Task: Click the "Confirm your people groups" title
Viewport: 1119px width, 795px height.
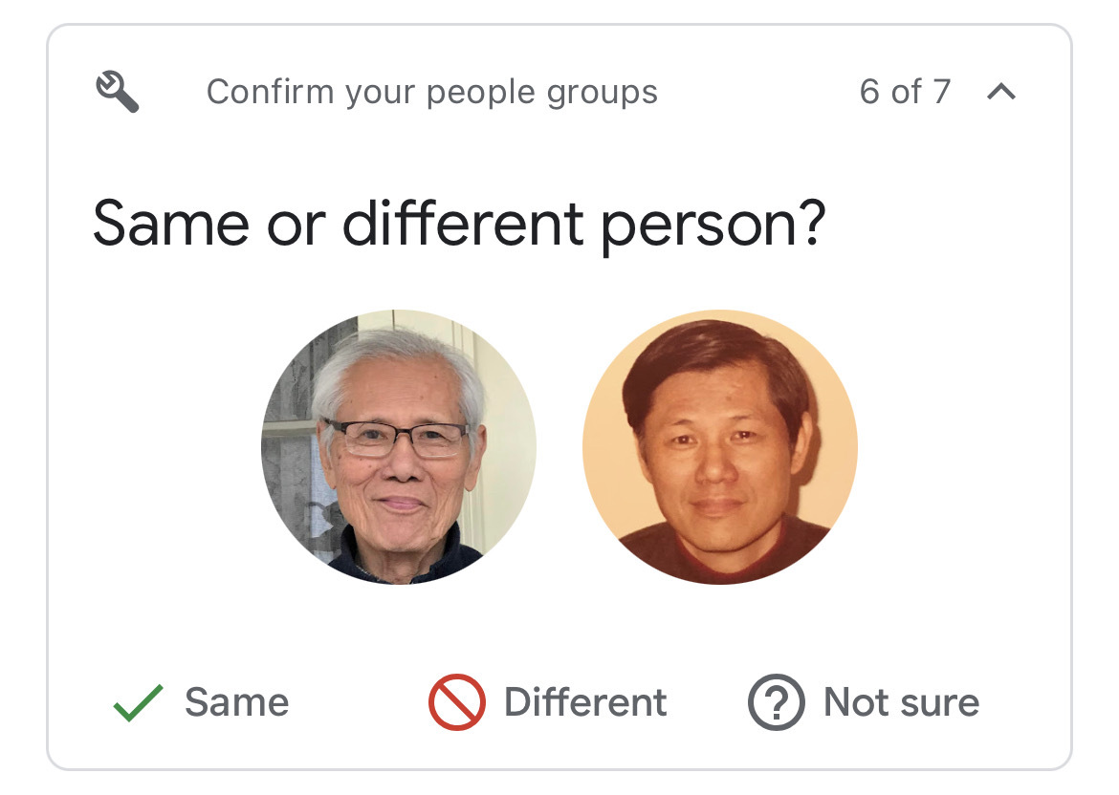Action: [431, 92]
